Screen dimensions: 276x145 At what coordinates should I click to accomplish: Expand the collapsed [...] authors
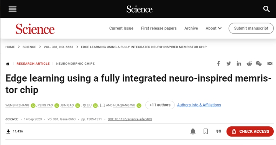tap(102, 105)
